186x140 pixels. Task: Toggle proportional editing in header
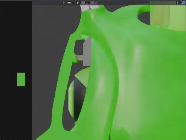(x=93, y=3)
